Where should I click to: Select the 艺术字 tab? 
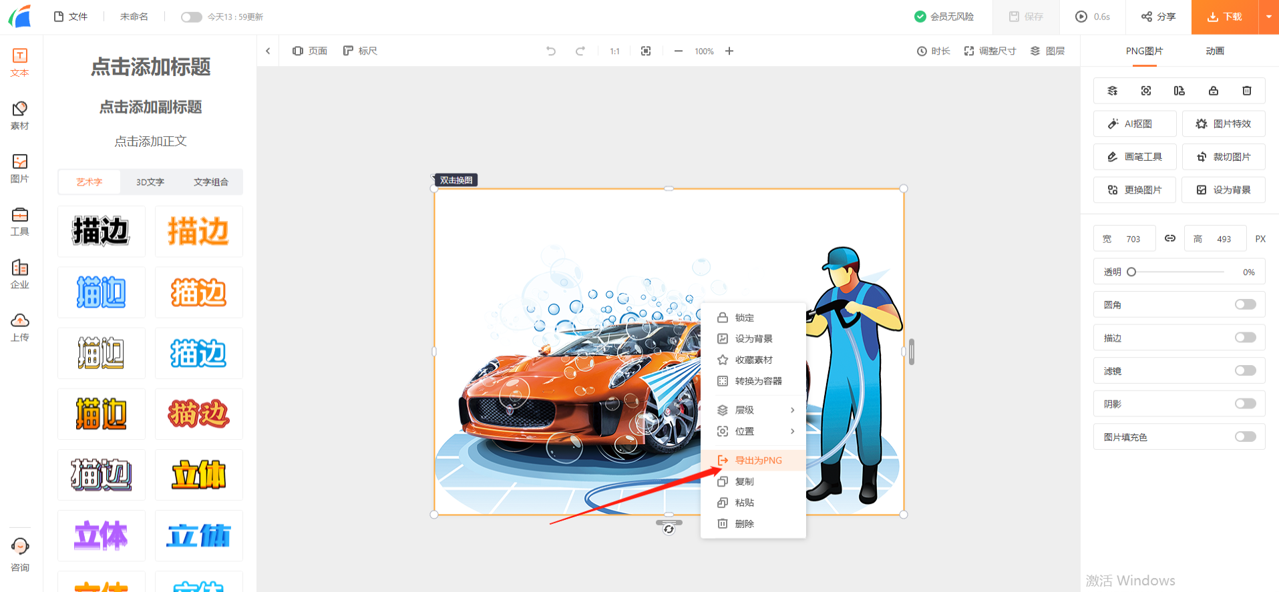[89, 182]
